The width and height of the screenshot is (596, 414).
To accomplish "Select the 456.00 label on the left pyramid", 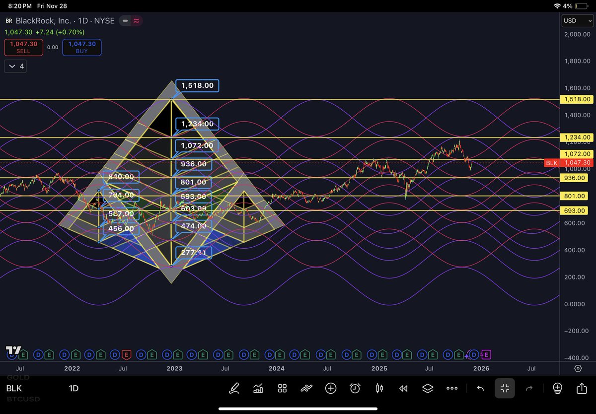I will coord(121,228).
